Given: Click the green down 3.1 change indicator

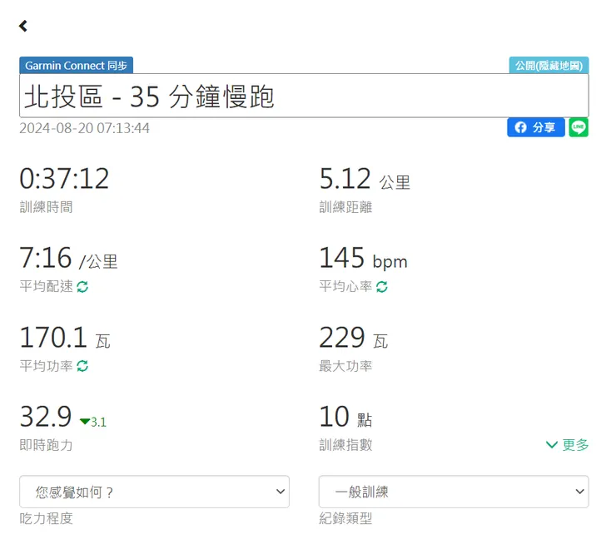Looking at the screenshot, I should pos(93,422).
